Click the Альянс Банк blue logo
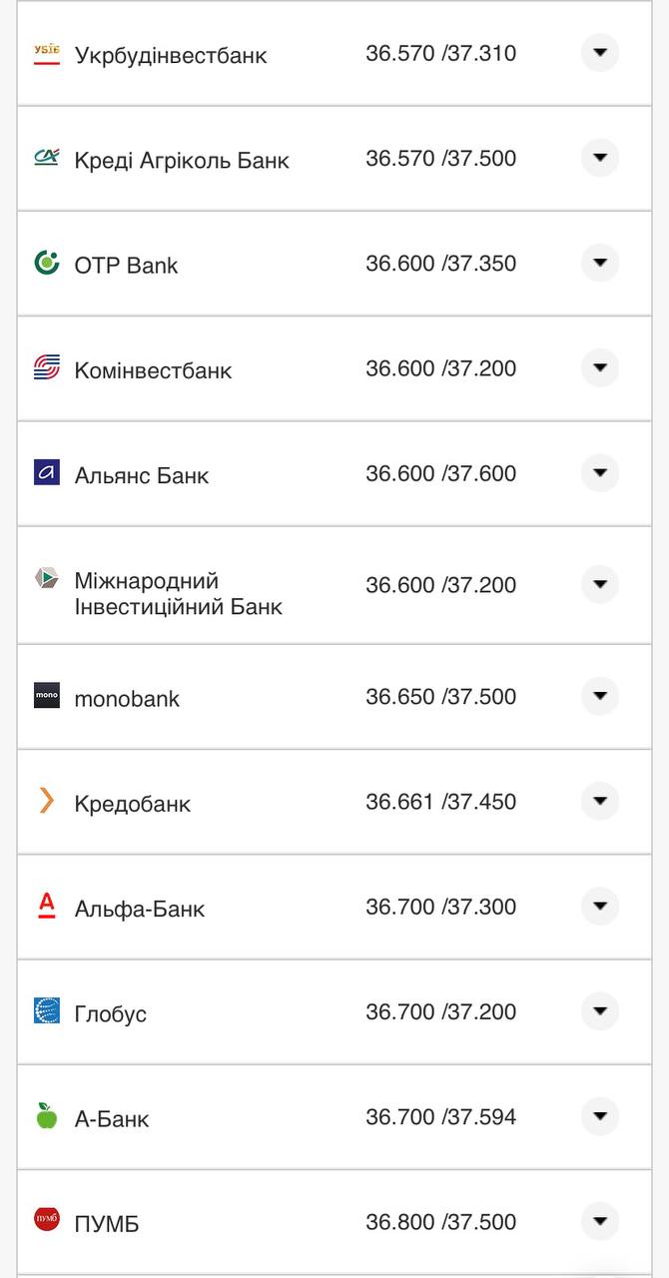The image size is (669, 1278). [45, 473]
